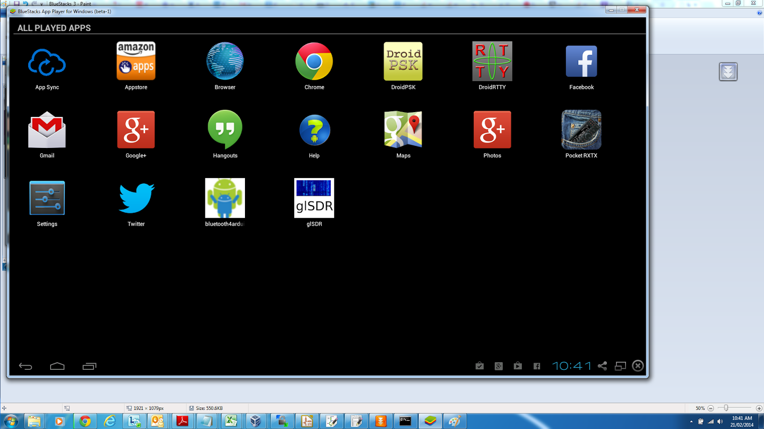The height and width of the screenshot is (429, 764).
Task: Go to the Android home screen
Action: 57,366
